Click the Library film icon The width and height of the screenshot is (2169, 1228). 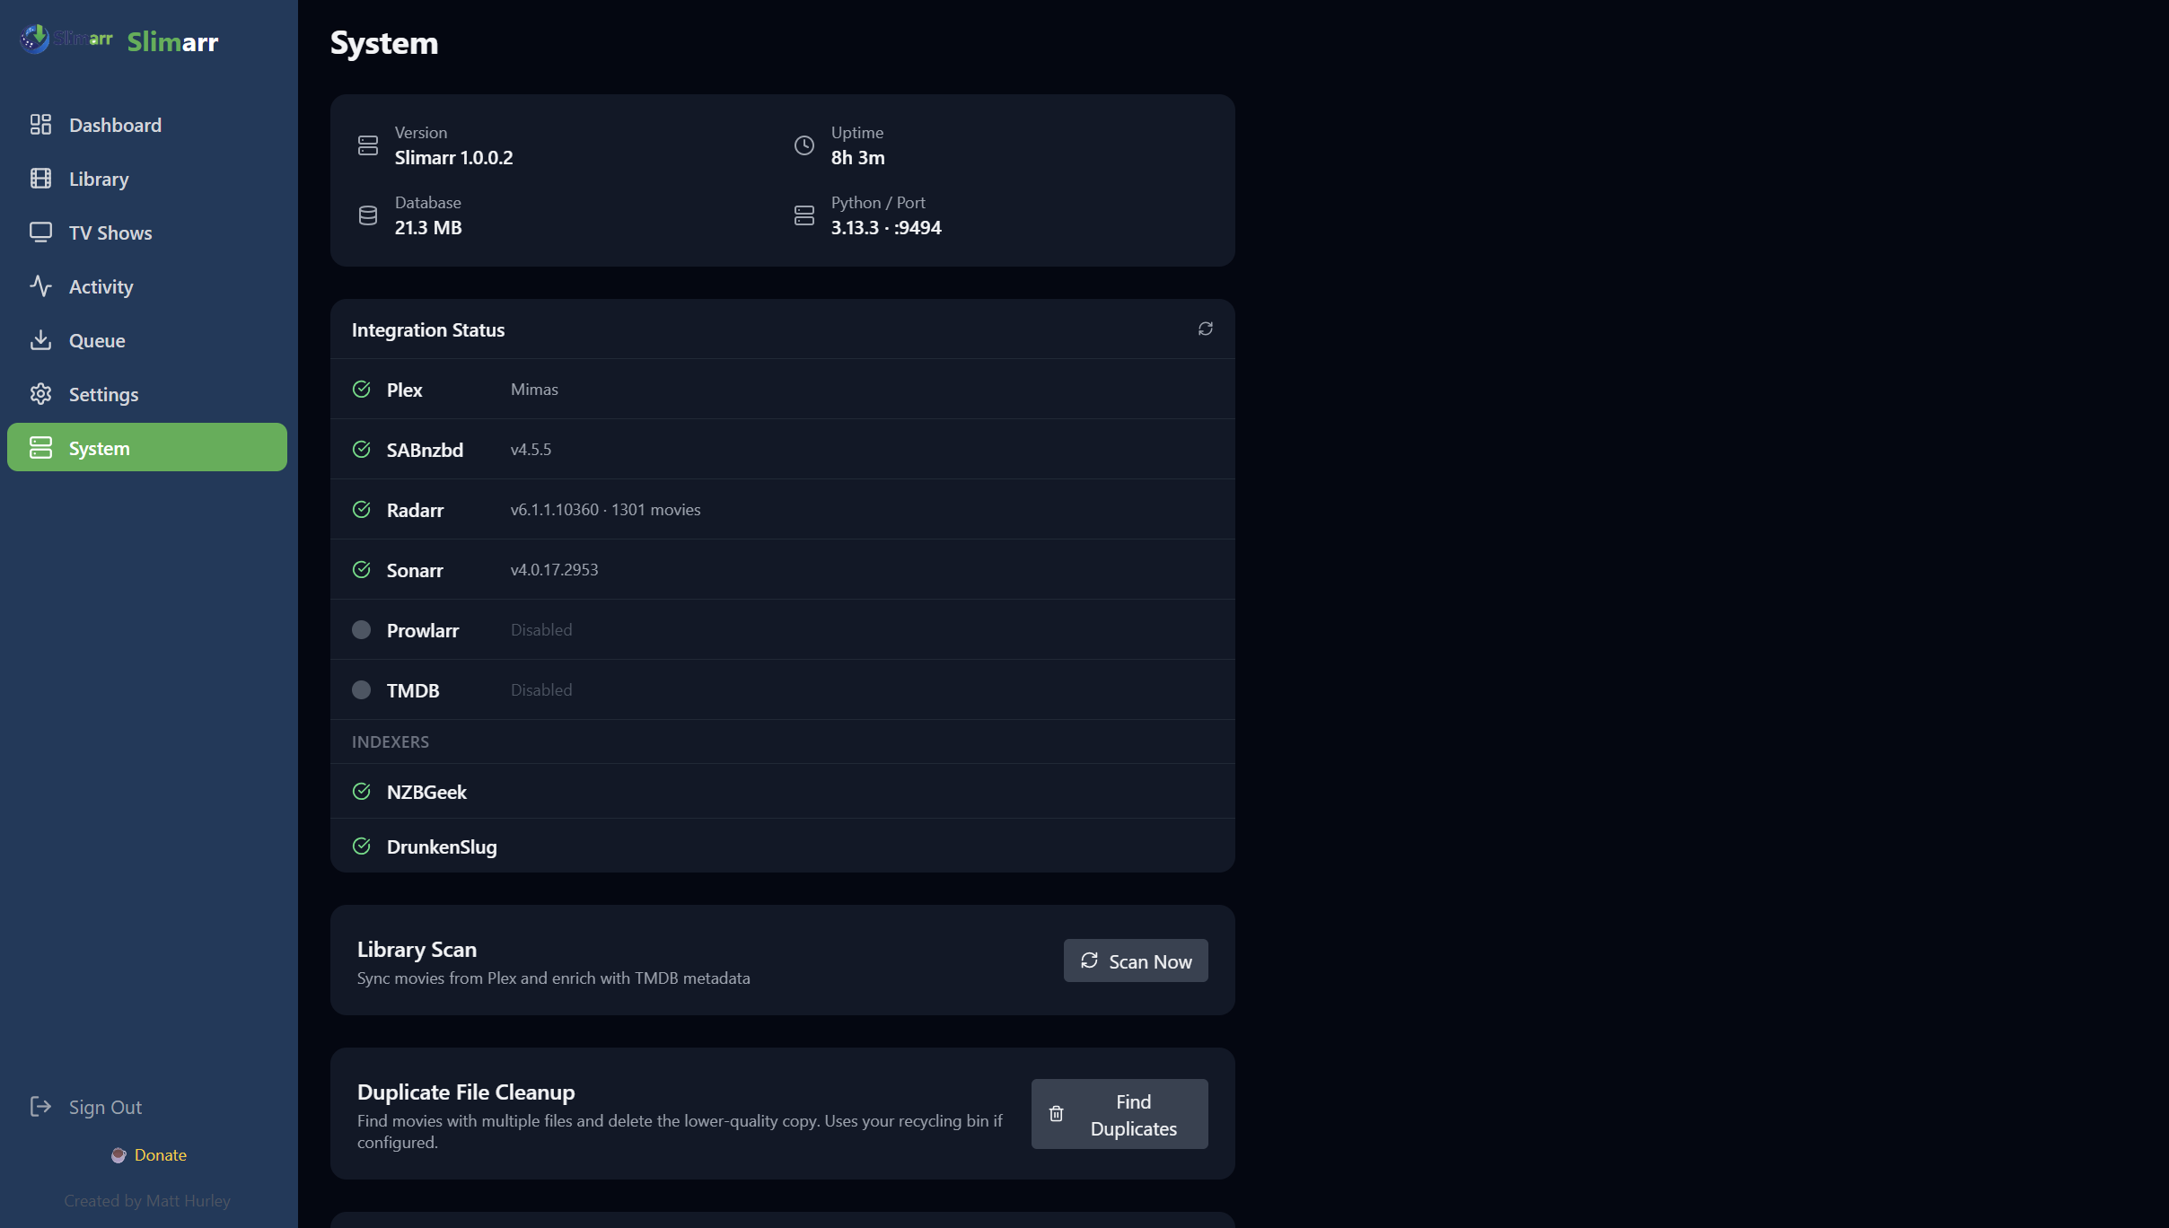point(40,178)
